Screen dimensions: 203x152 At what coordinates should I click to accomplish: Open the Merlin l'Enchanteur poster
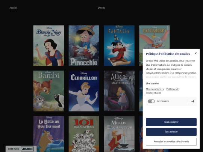point(119,134)
